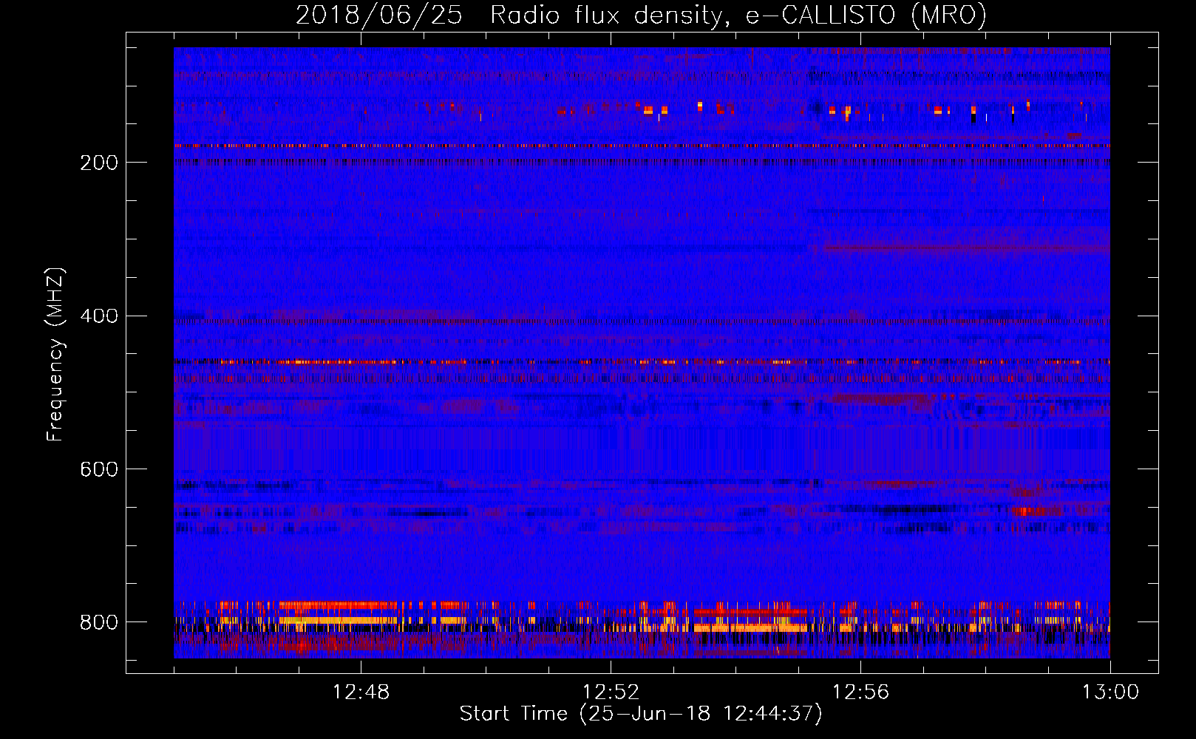Image resolution: width=1196 pixels, height=739 pixels.
Task: Click the "Start Time (25-Jun-18 12:44:37)" axis label
Action: pos(641,714)
